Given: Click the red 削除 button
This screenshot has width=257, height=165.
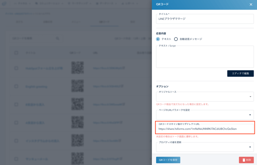Looking at the screenshot, I should tap(246, 160).
